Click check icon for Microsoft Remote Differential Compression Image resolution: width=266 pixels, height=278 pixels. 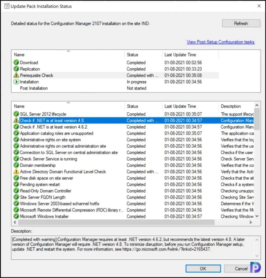coord(16,210)
